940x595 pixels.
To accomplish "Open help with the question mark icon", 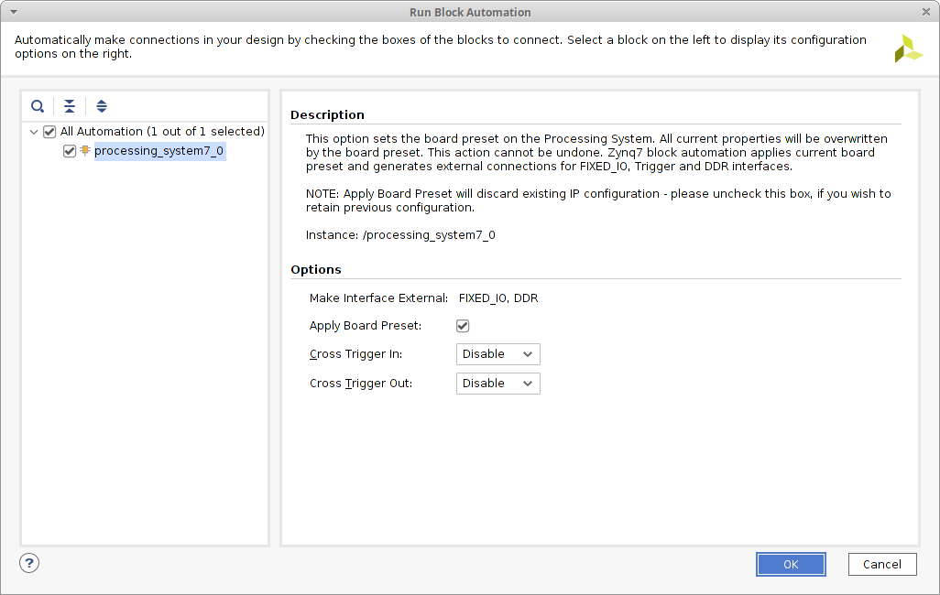I will (x=29, y=562).
